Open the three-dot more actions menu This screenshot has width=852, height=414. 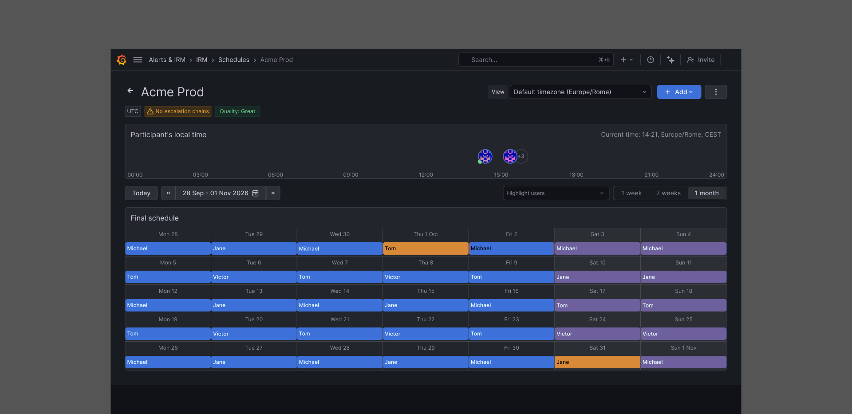coord(716,92)
